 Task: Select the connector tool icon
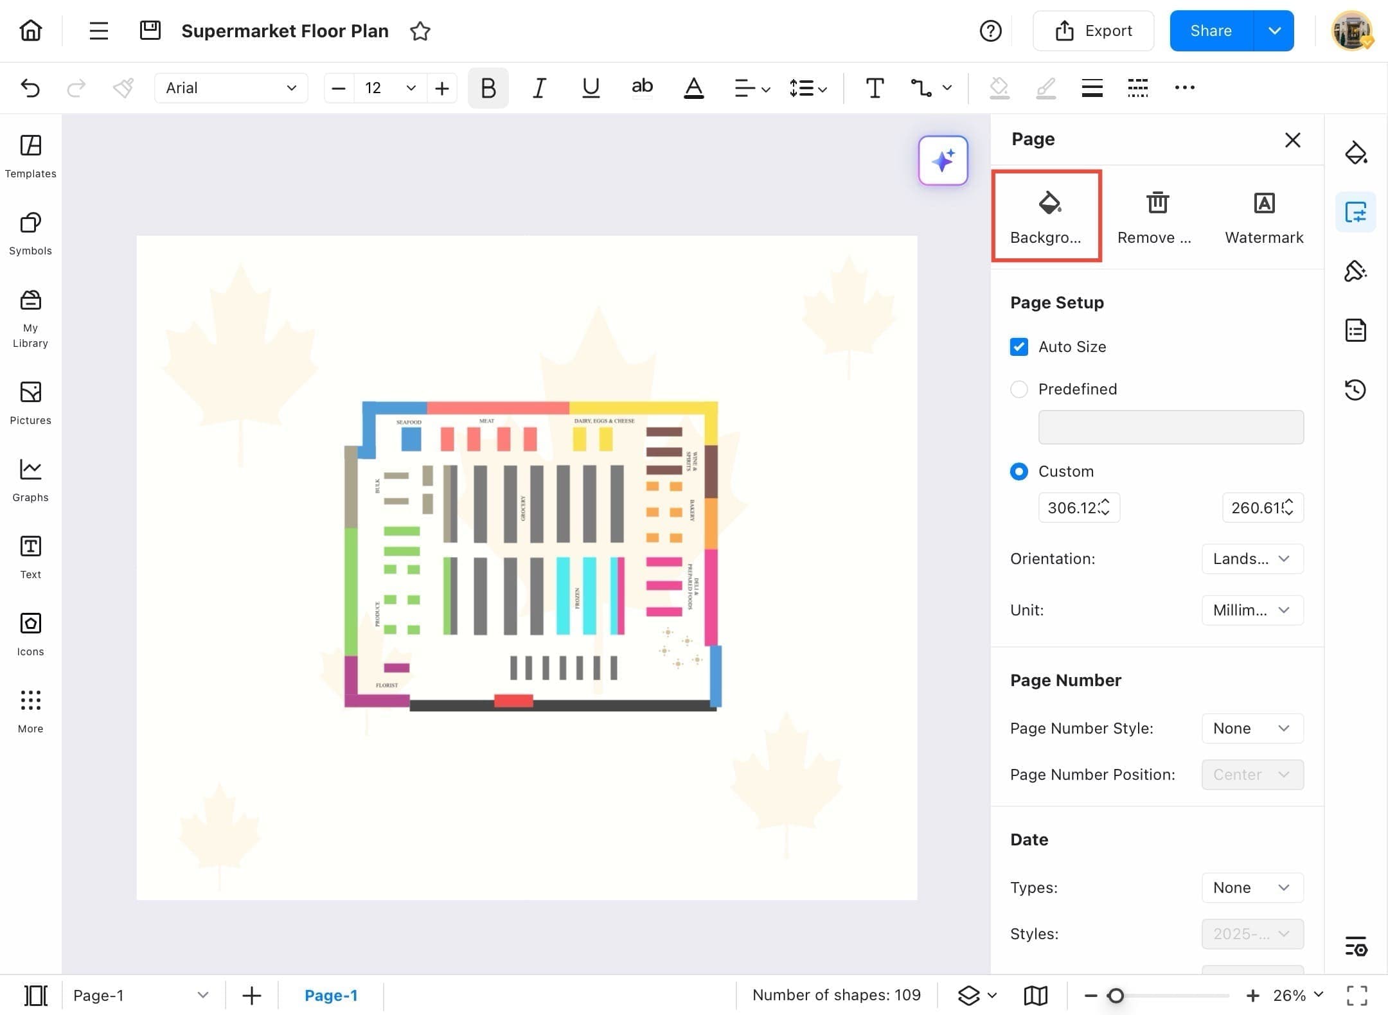coord(921,88)
